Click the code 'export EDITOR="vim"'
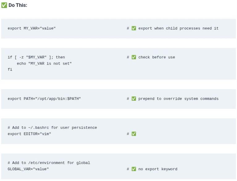 click(29, 134)
